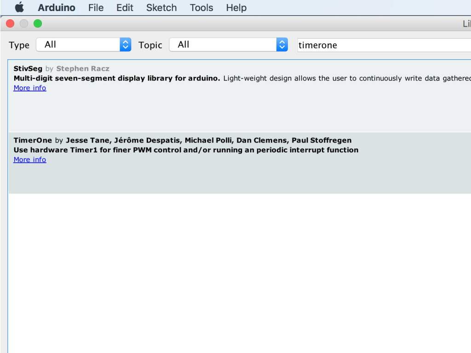The height and width of the screenshot is (353, 471).
Task: Open the Arduino application menu
Action: click(57, 7)
